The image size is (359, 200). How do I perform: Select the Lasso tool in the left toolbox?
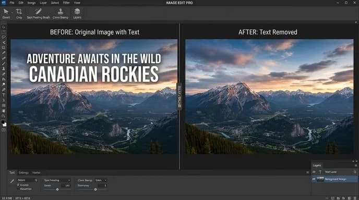click(4, 37)
